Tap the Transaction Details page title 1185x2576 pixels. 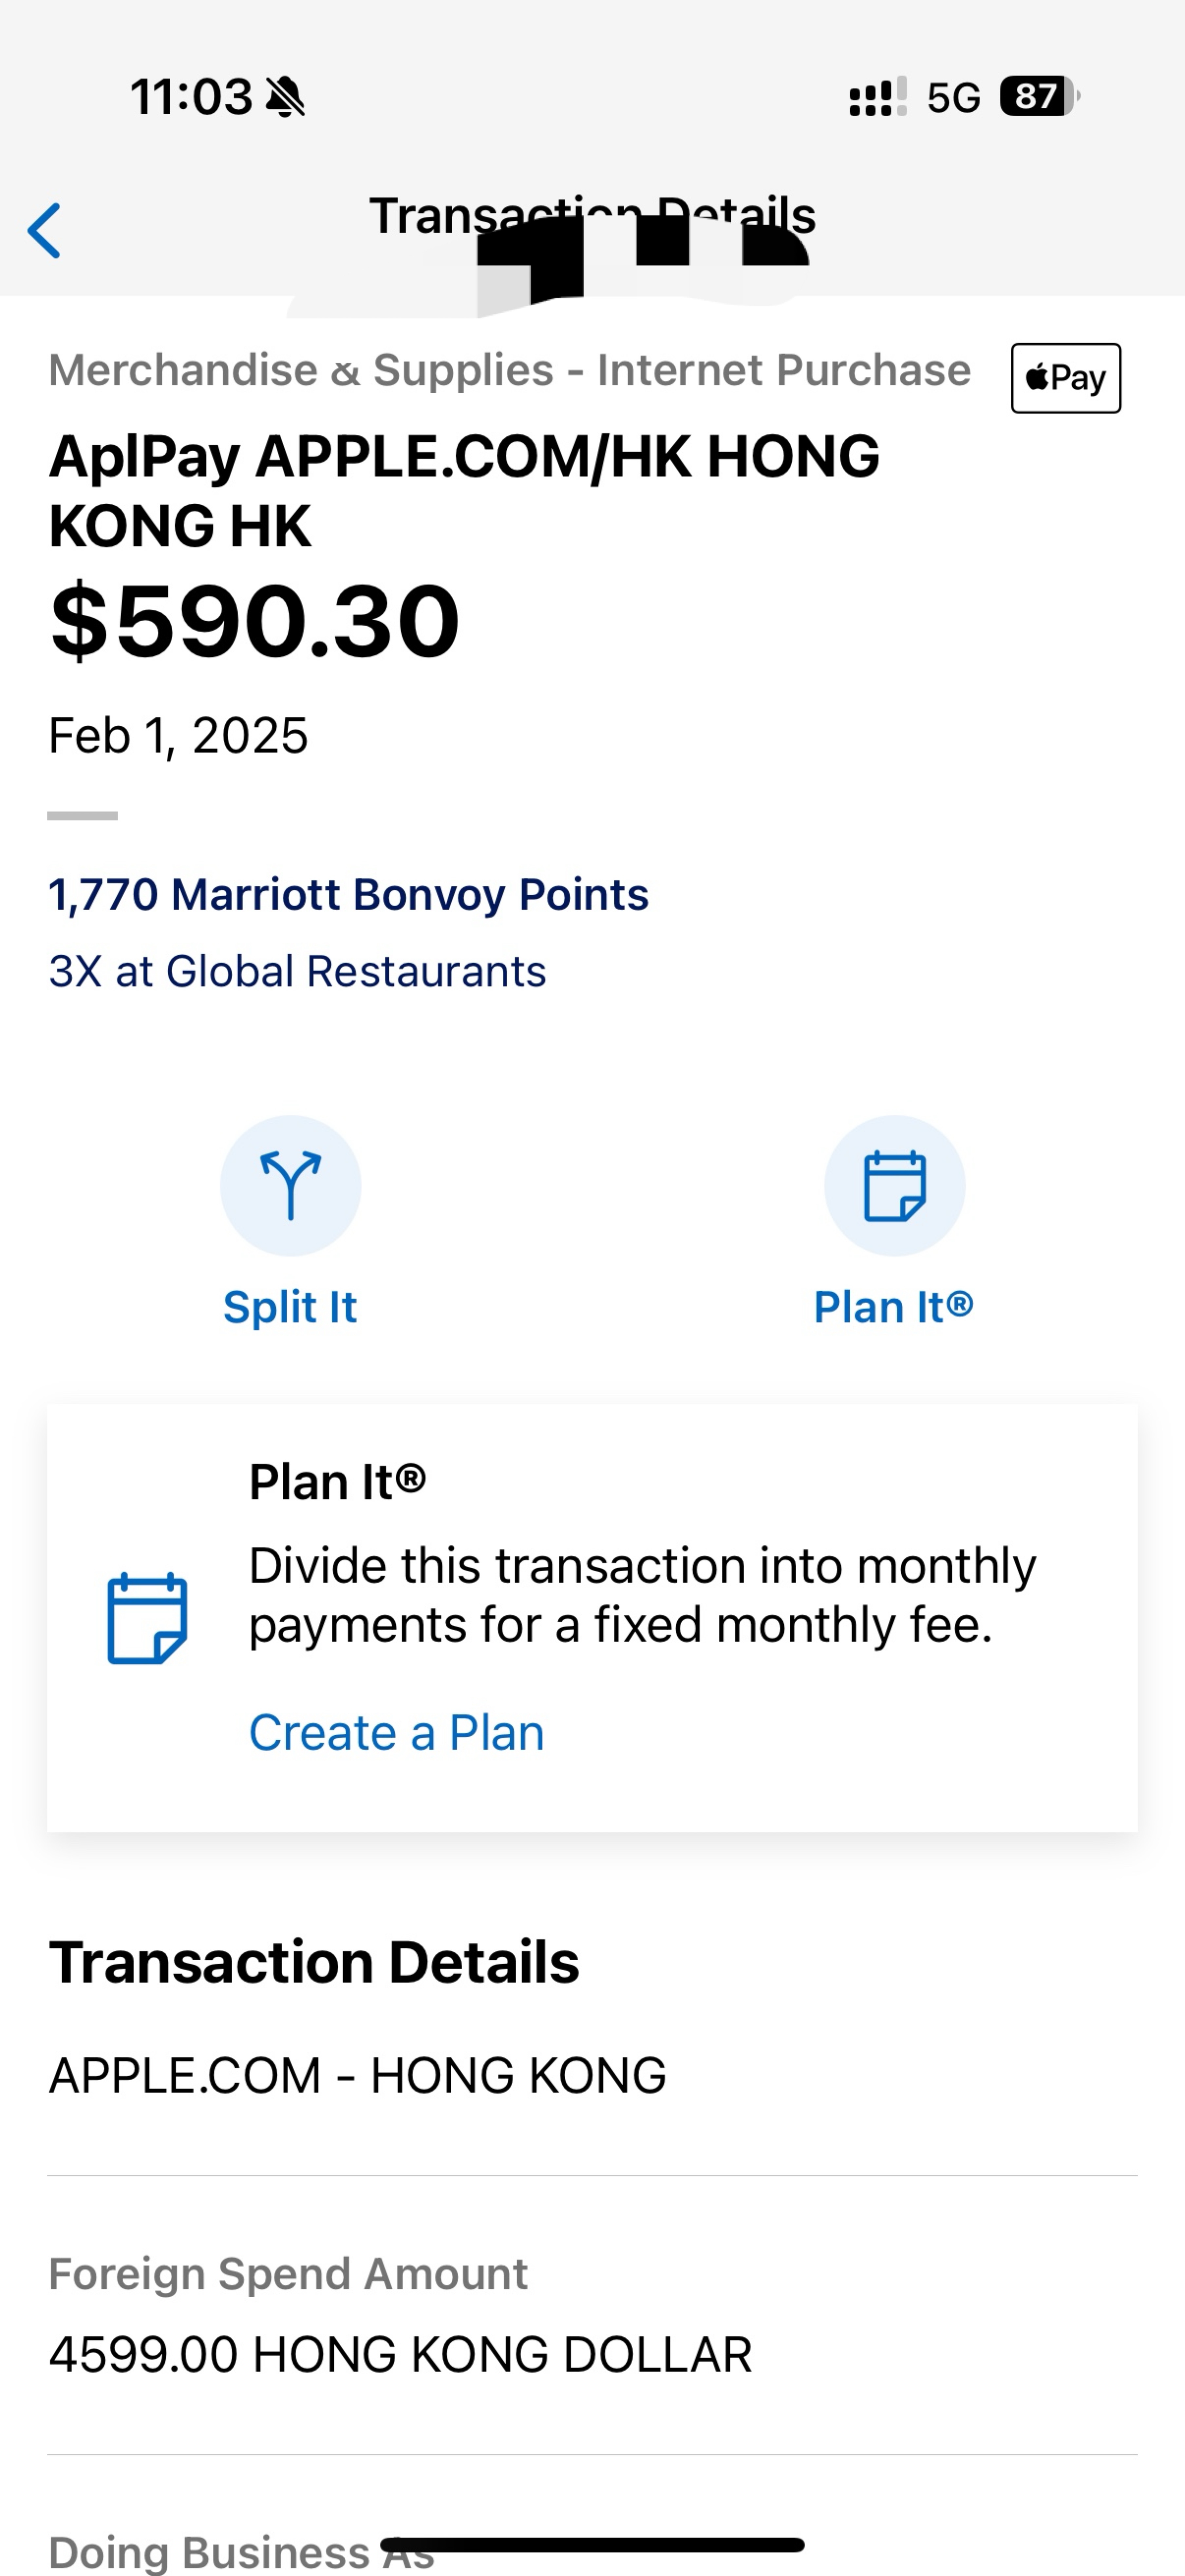(x=592, y=215)
